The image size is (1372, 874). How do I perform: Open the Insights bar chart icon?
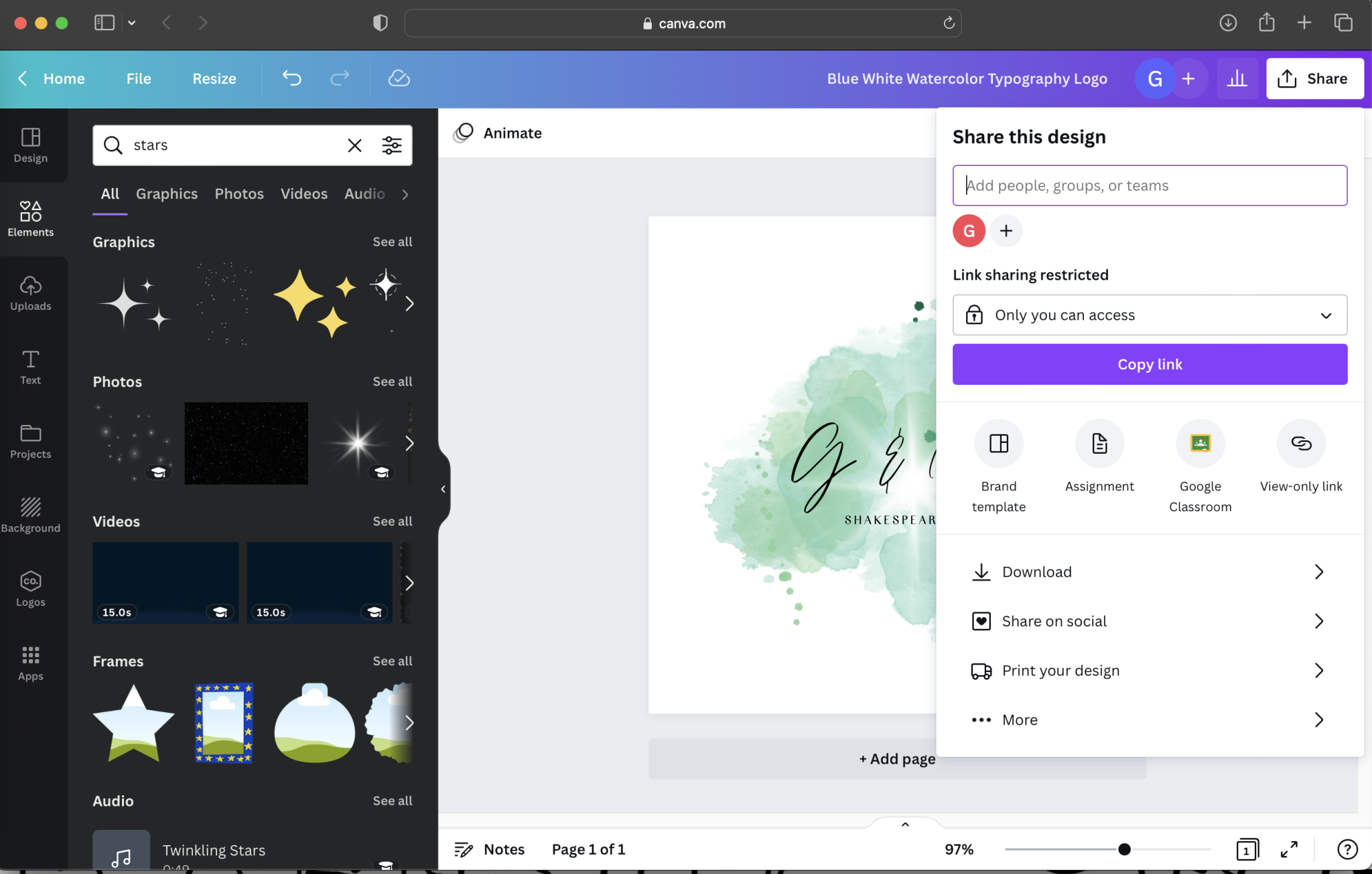click(x=1237, y=78)
